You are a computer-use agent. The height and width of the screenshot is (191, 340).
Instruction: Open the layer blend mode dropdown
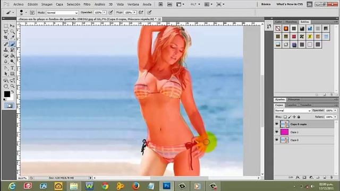click(293, 111)
